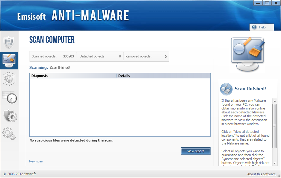Click the View report button
Viewport: 281px width, 178px height.
196,151
